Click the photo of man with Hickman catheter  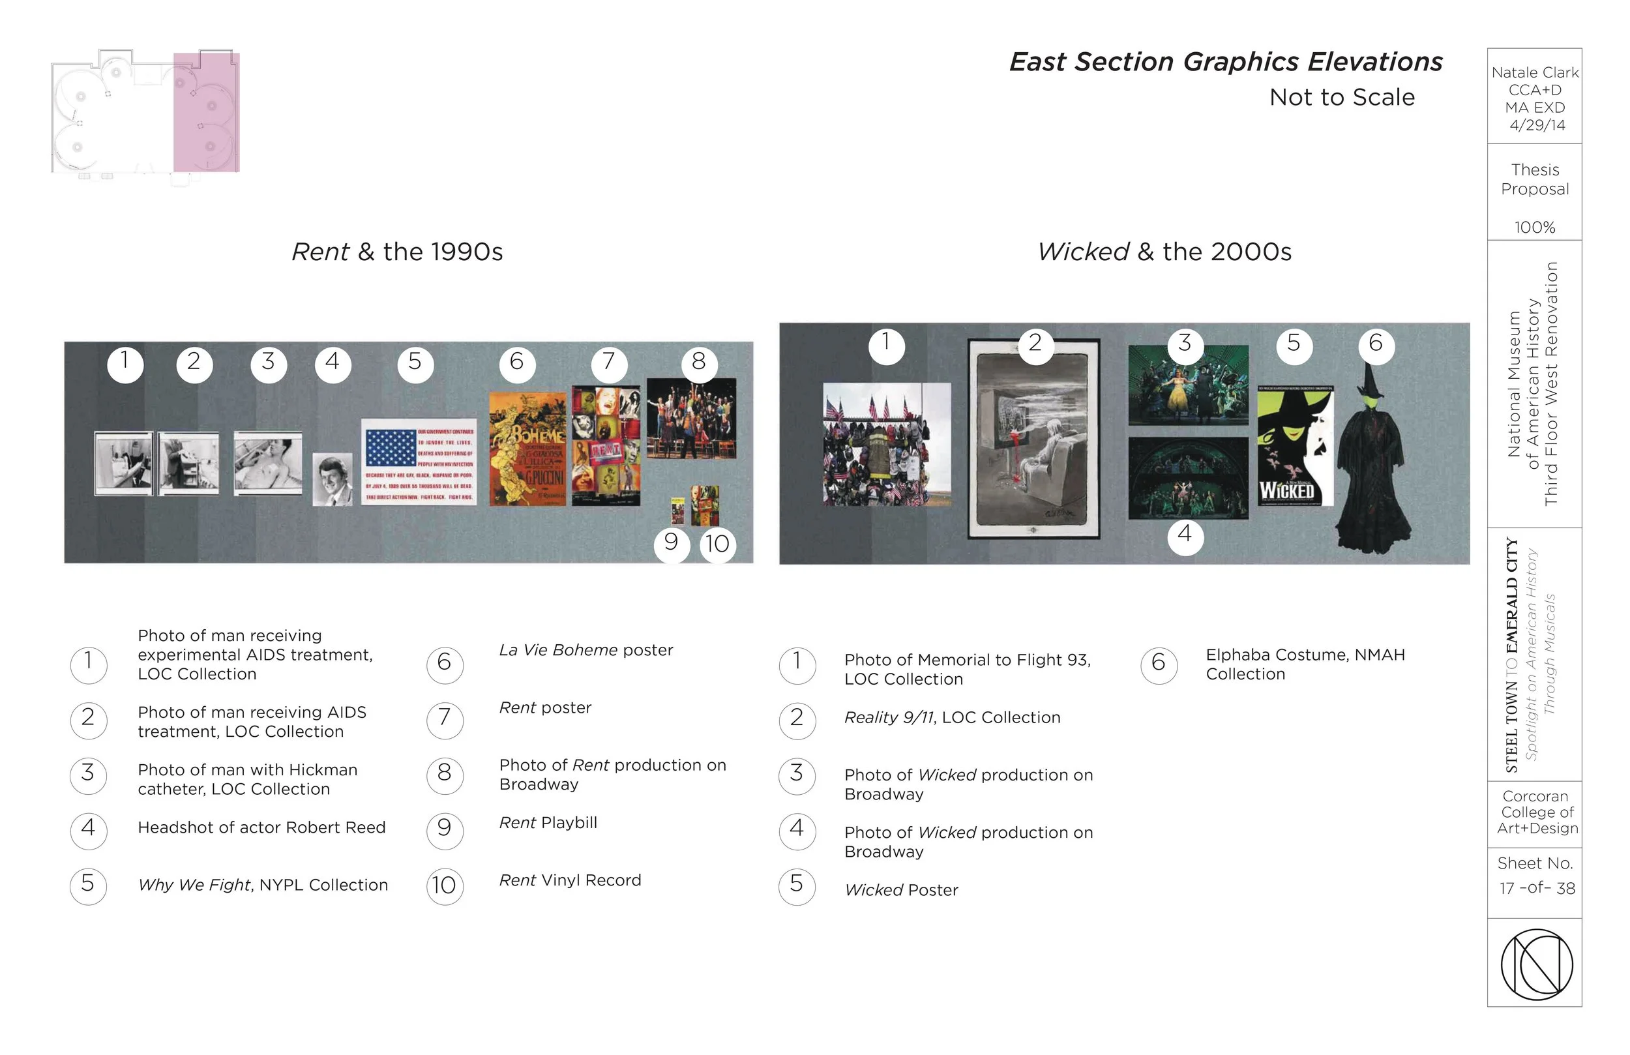(268, 463)
